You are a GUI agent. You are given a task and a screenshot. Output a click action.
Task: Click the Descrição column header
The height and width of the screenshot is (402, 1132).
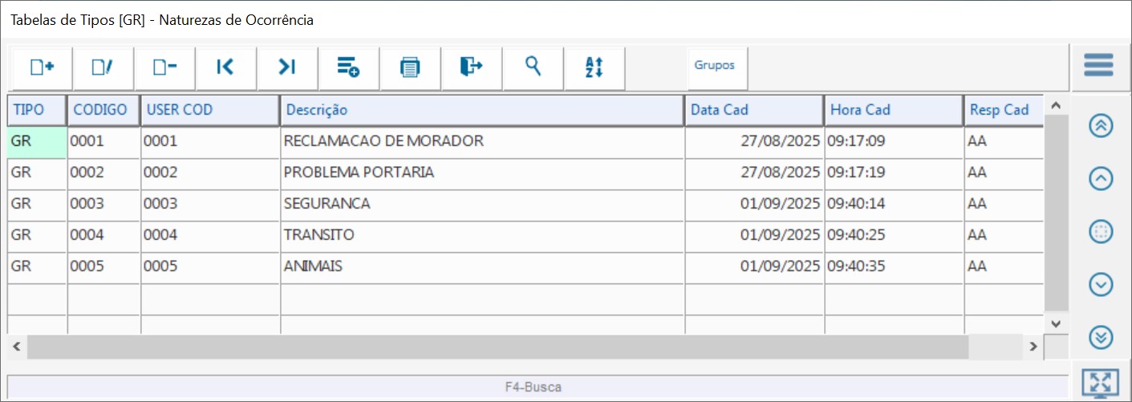(x=481, y=110)
